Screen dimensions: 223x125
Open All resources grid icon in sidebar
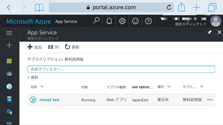coord(9,61)
